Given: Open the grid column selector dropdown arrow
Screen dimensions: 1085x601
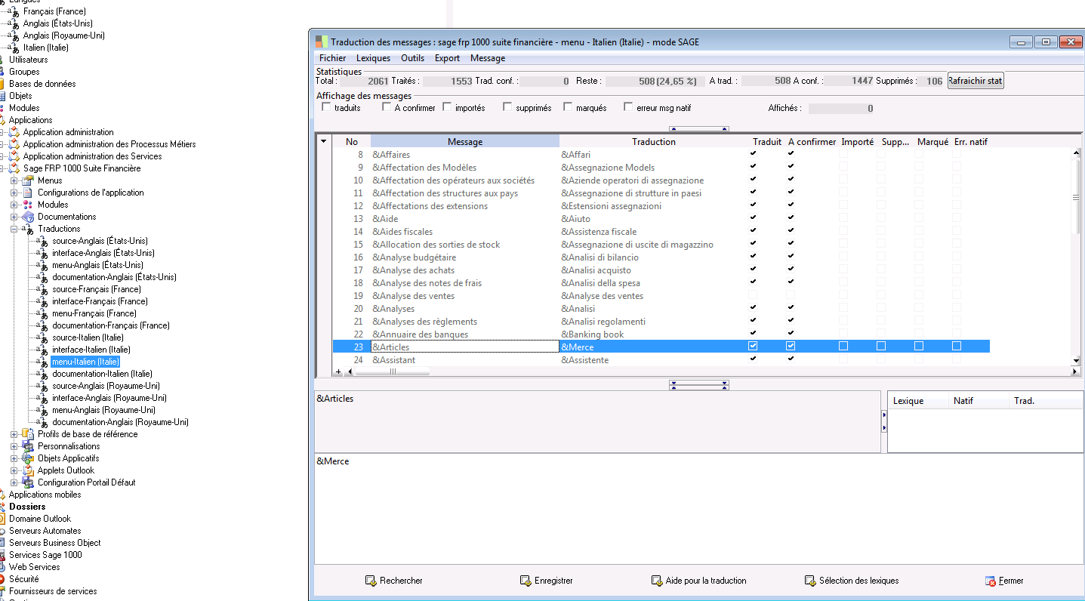Looking at the screenshot, I should (323, 141).
